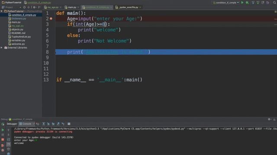The width and height of the screenshot is (277, 155).
Task: Click the 'Connected to pydev debugger' console line
Action: (x=44, y=137)
